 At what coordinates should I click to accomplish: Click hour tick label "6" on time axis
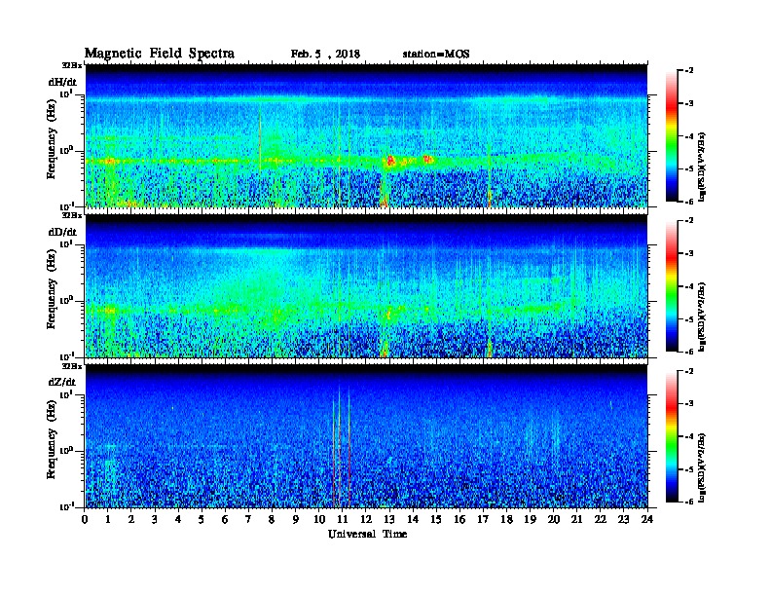point(225,519)
